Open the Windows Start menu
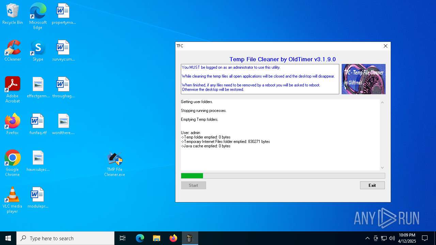The image size is (436, 245). tap(8, 238)
